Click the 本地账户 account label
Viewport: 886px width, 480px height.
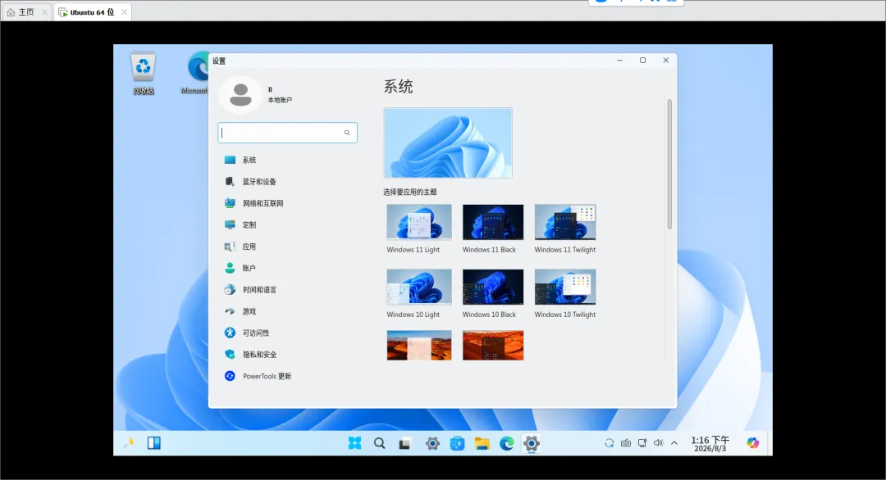(280, 100)
